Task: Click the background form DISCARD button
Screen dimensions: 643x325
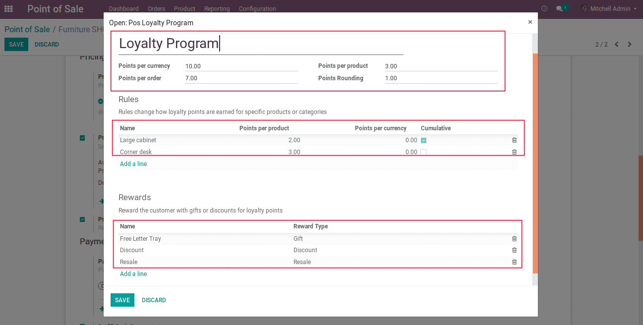Action: tap(47, 45)
